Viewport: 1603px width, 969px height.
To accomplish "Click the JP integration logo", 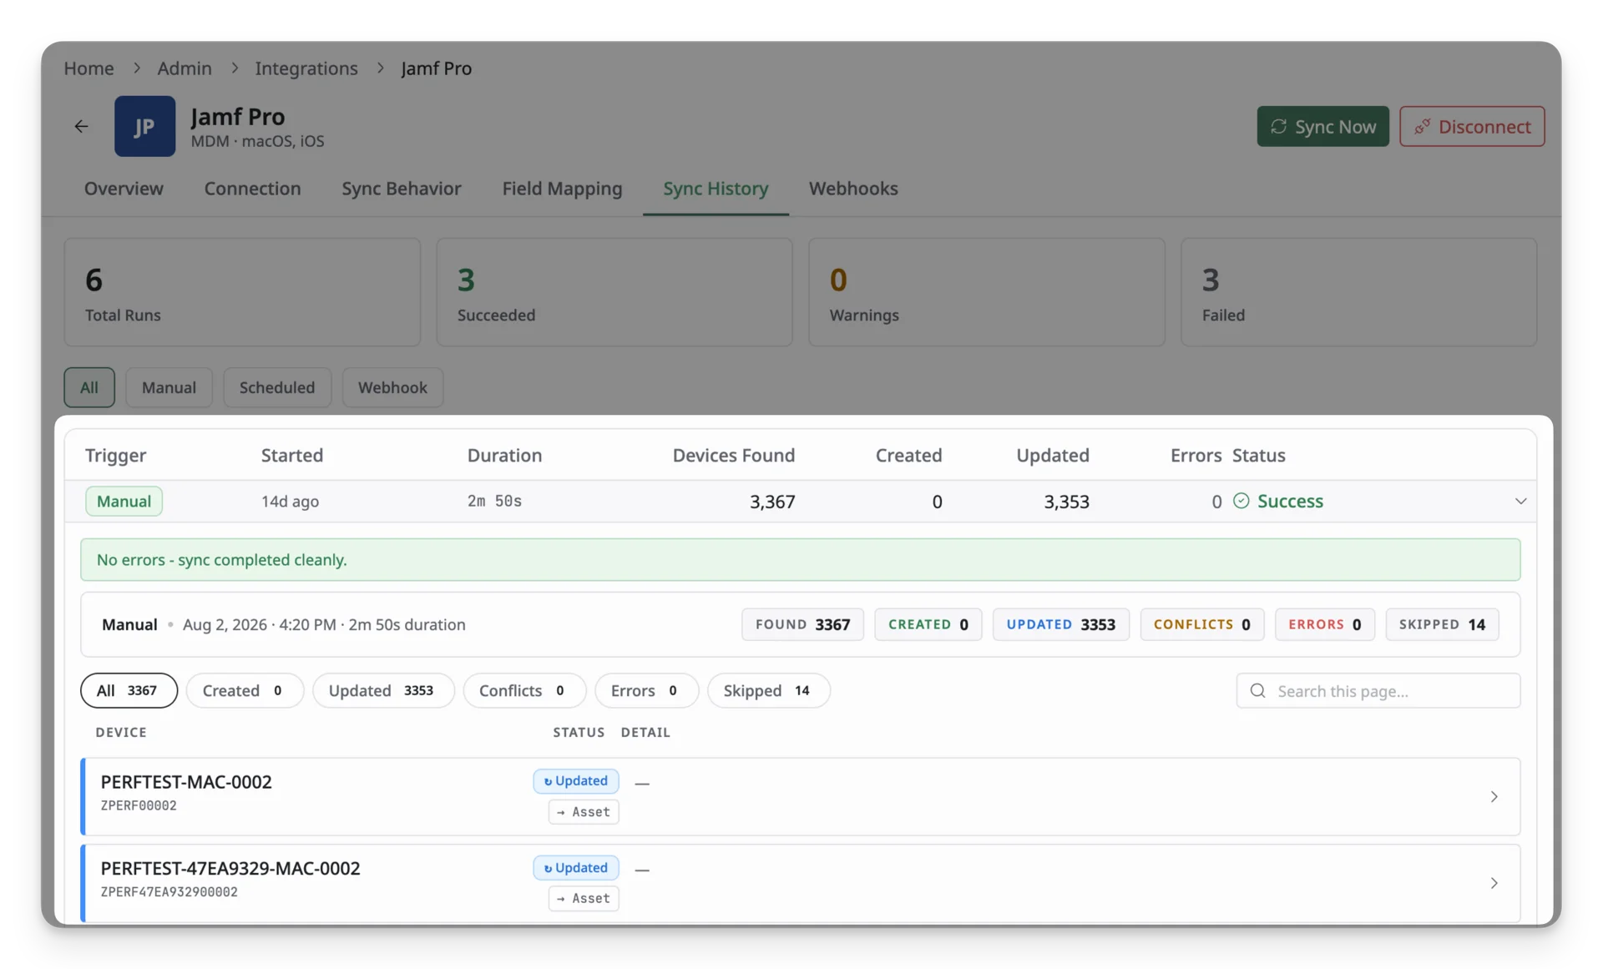I will [144, 126].
